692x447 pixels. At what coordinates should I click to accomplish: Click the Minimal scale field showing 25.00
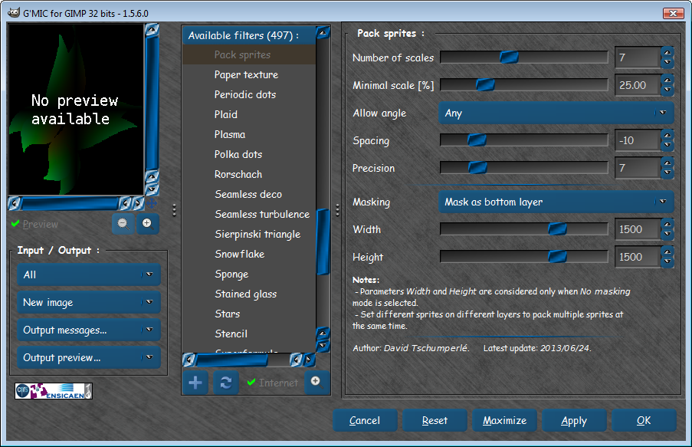[638, 85]
